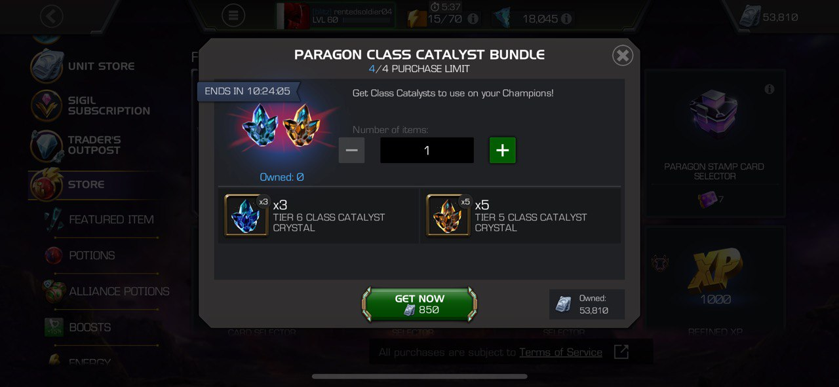The image size is (839, 387).
Task: Close the Paragon Class Catalyst Bundle dialog
Action: (623, 56)
